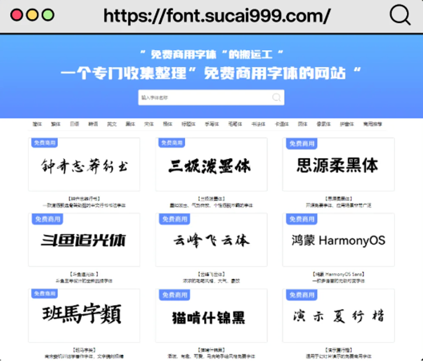The image size is (423, 361).
Task: Switch to the 韩语 font category
Action: pos(93,124)
